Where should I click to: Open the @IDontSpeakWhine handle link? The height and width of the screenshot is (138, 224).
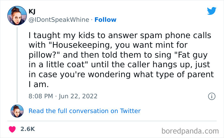(59, 20)
